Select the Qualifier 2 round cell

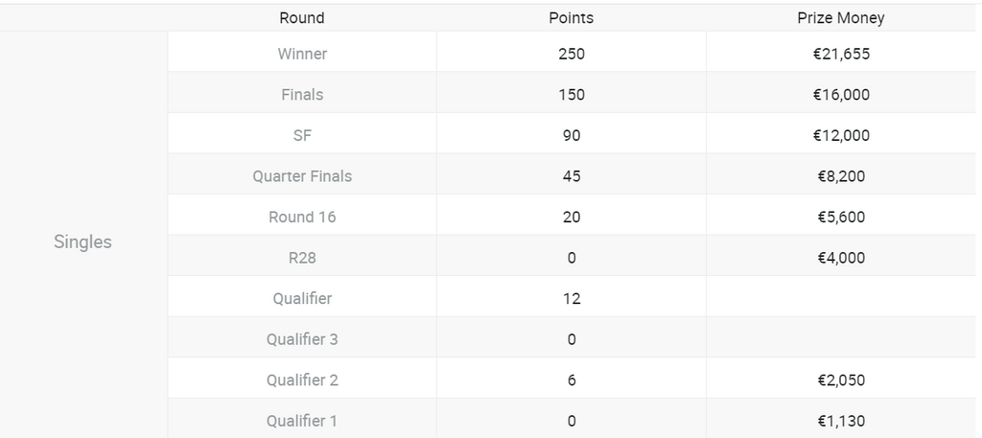302,380
